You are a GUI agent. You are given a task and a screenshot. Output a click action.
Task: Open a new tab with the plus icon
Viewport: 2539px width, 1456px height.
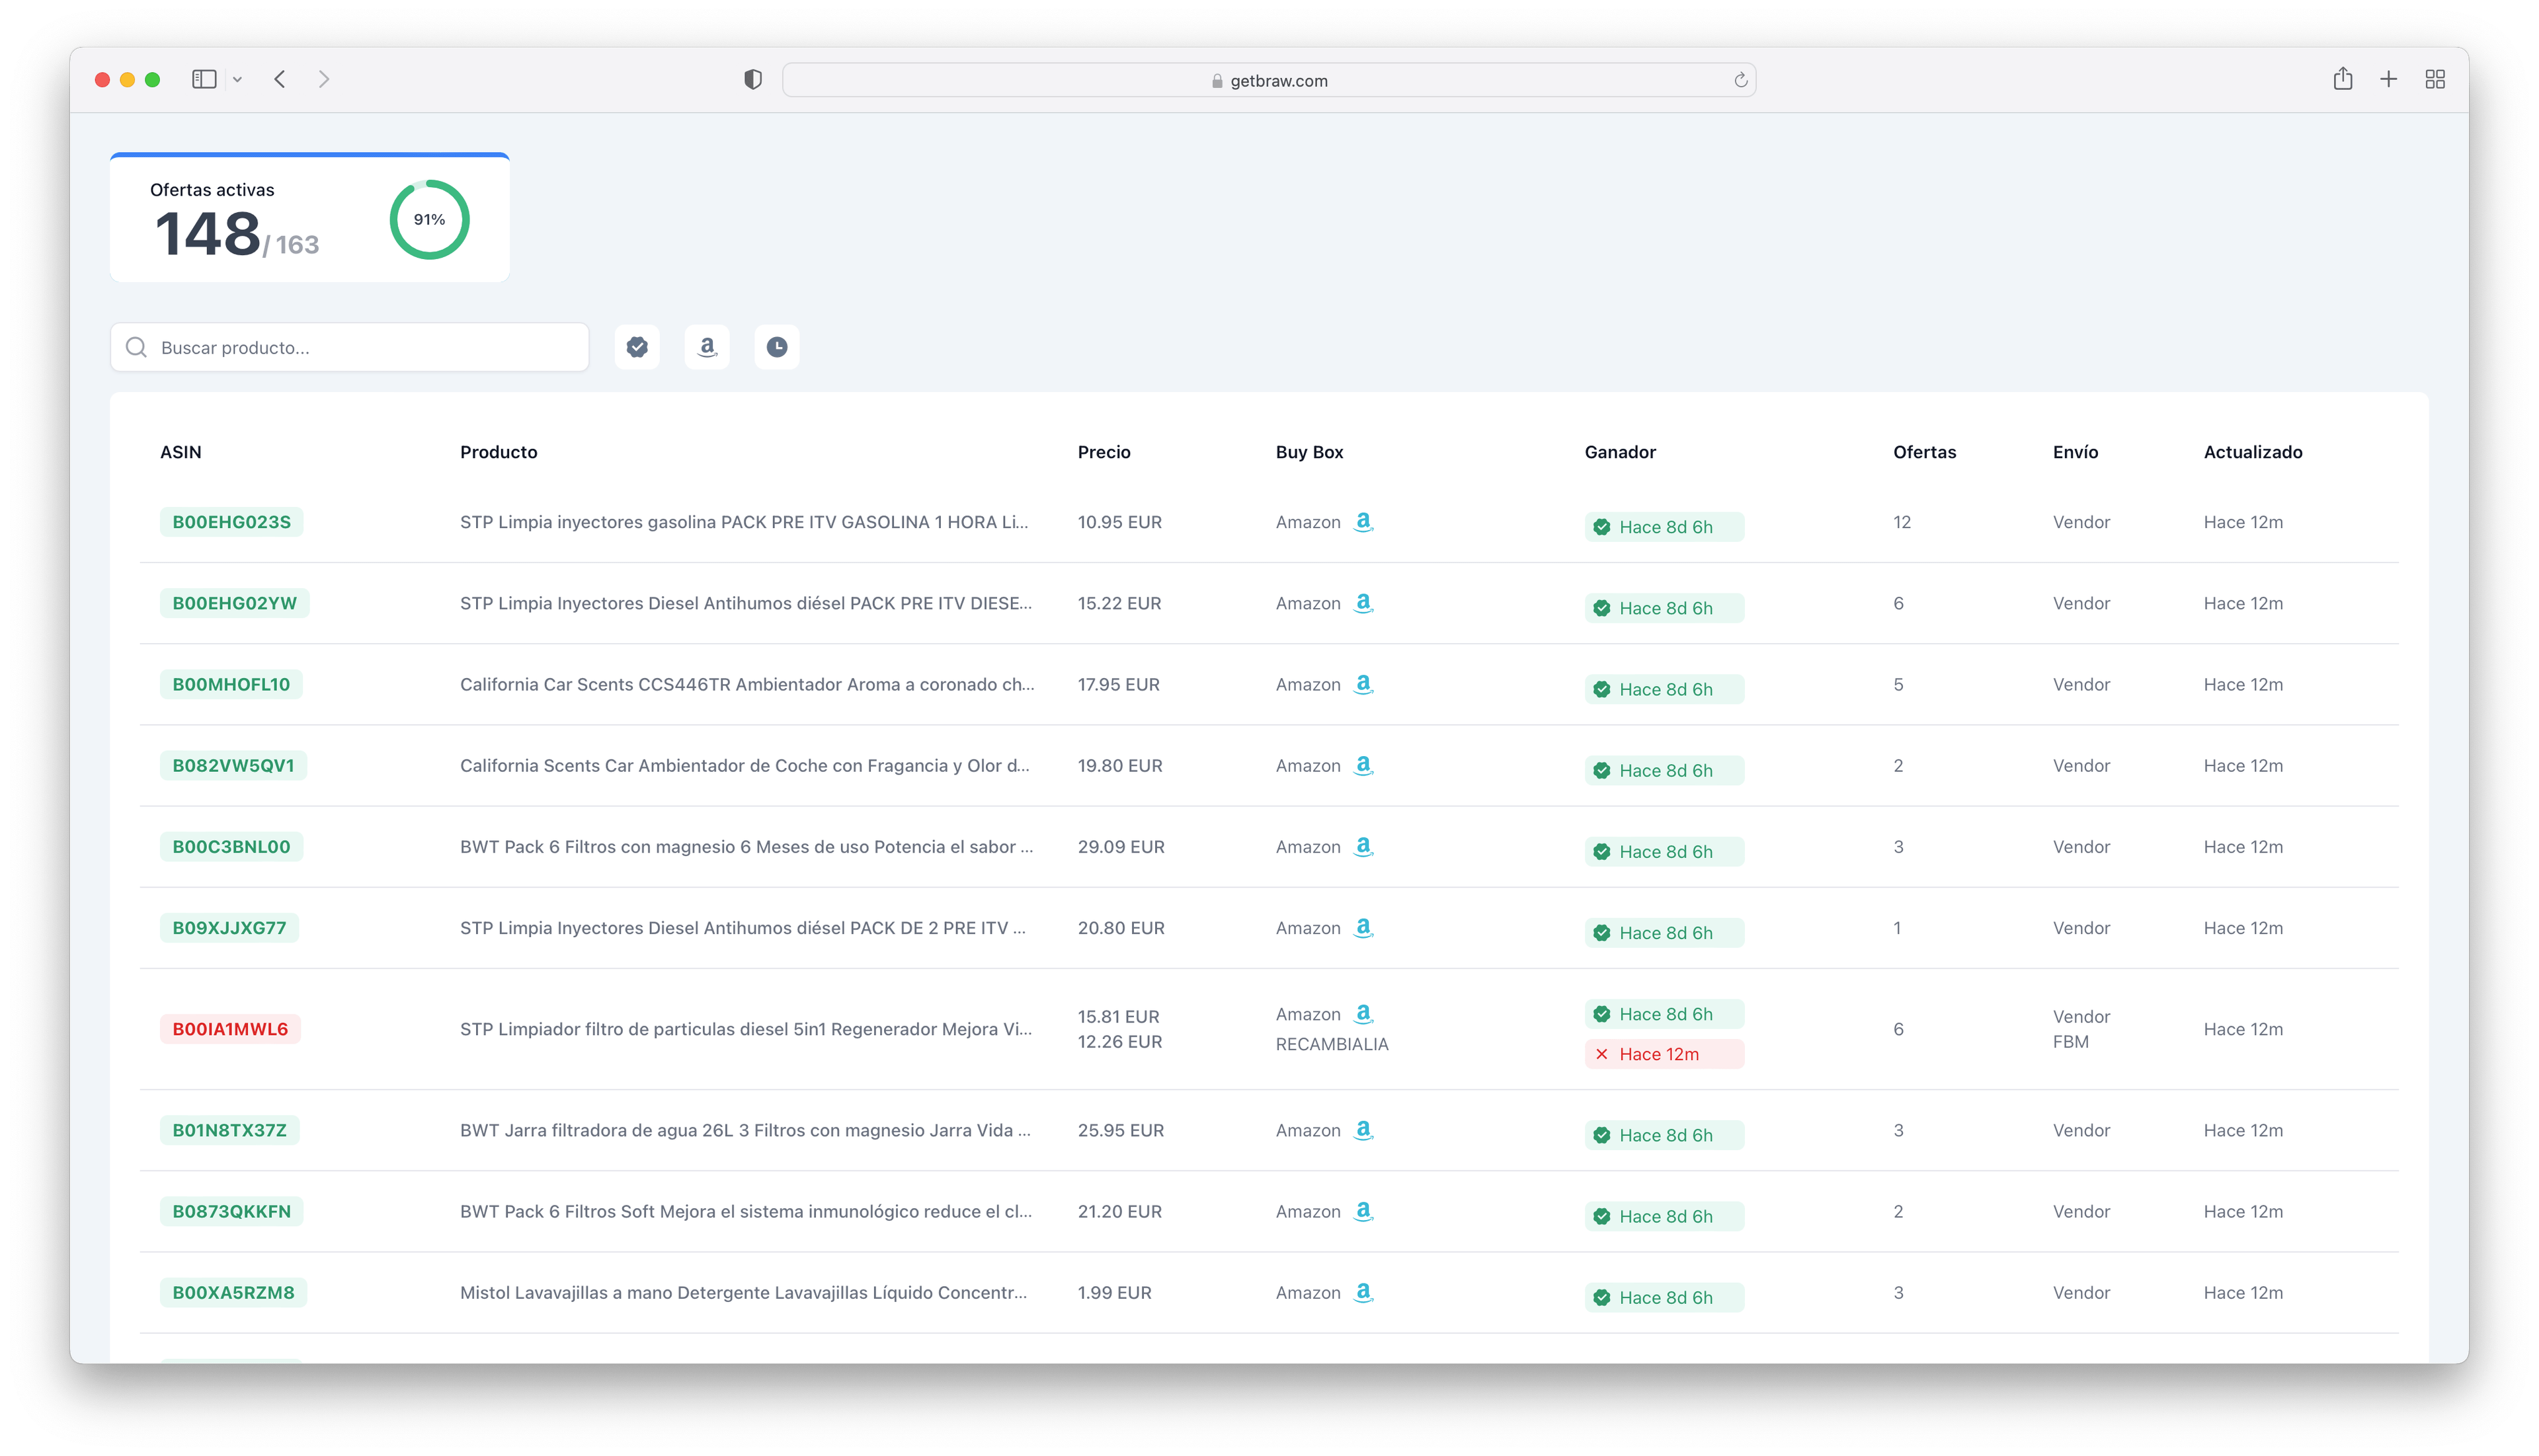[2388, 79]
